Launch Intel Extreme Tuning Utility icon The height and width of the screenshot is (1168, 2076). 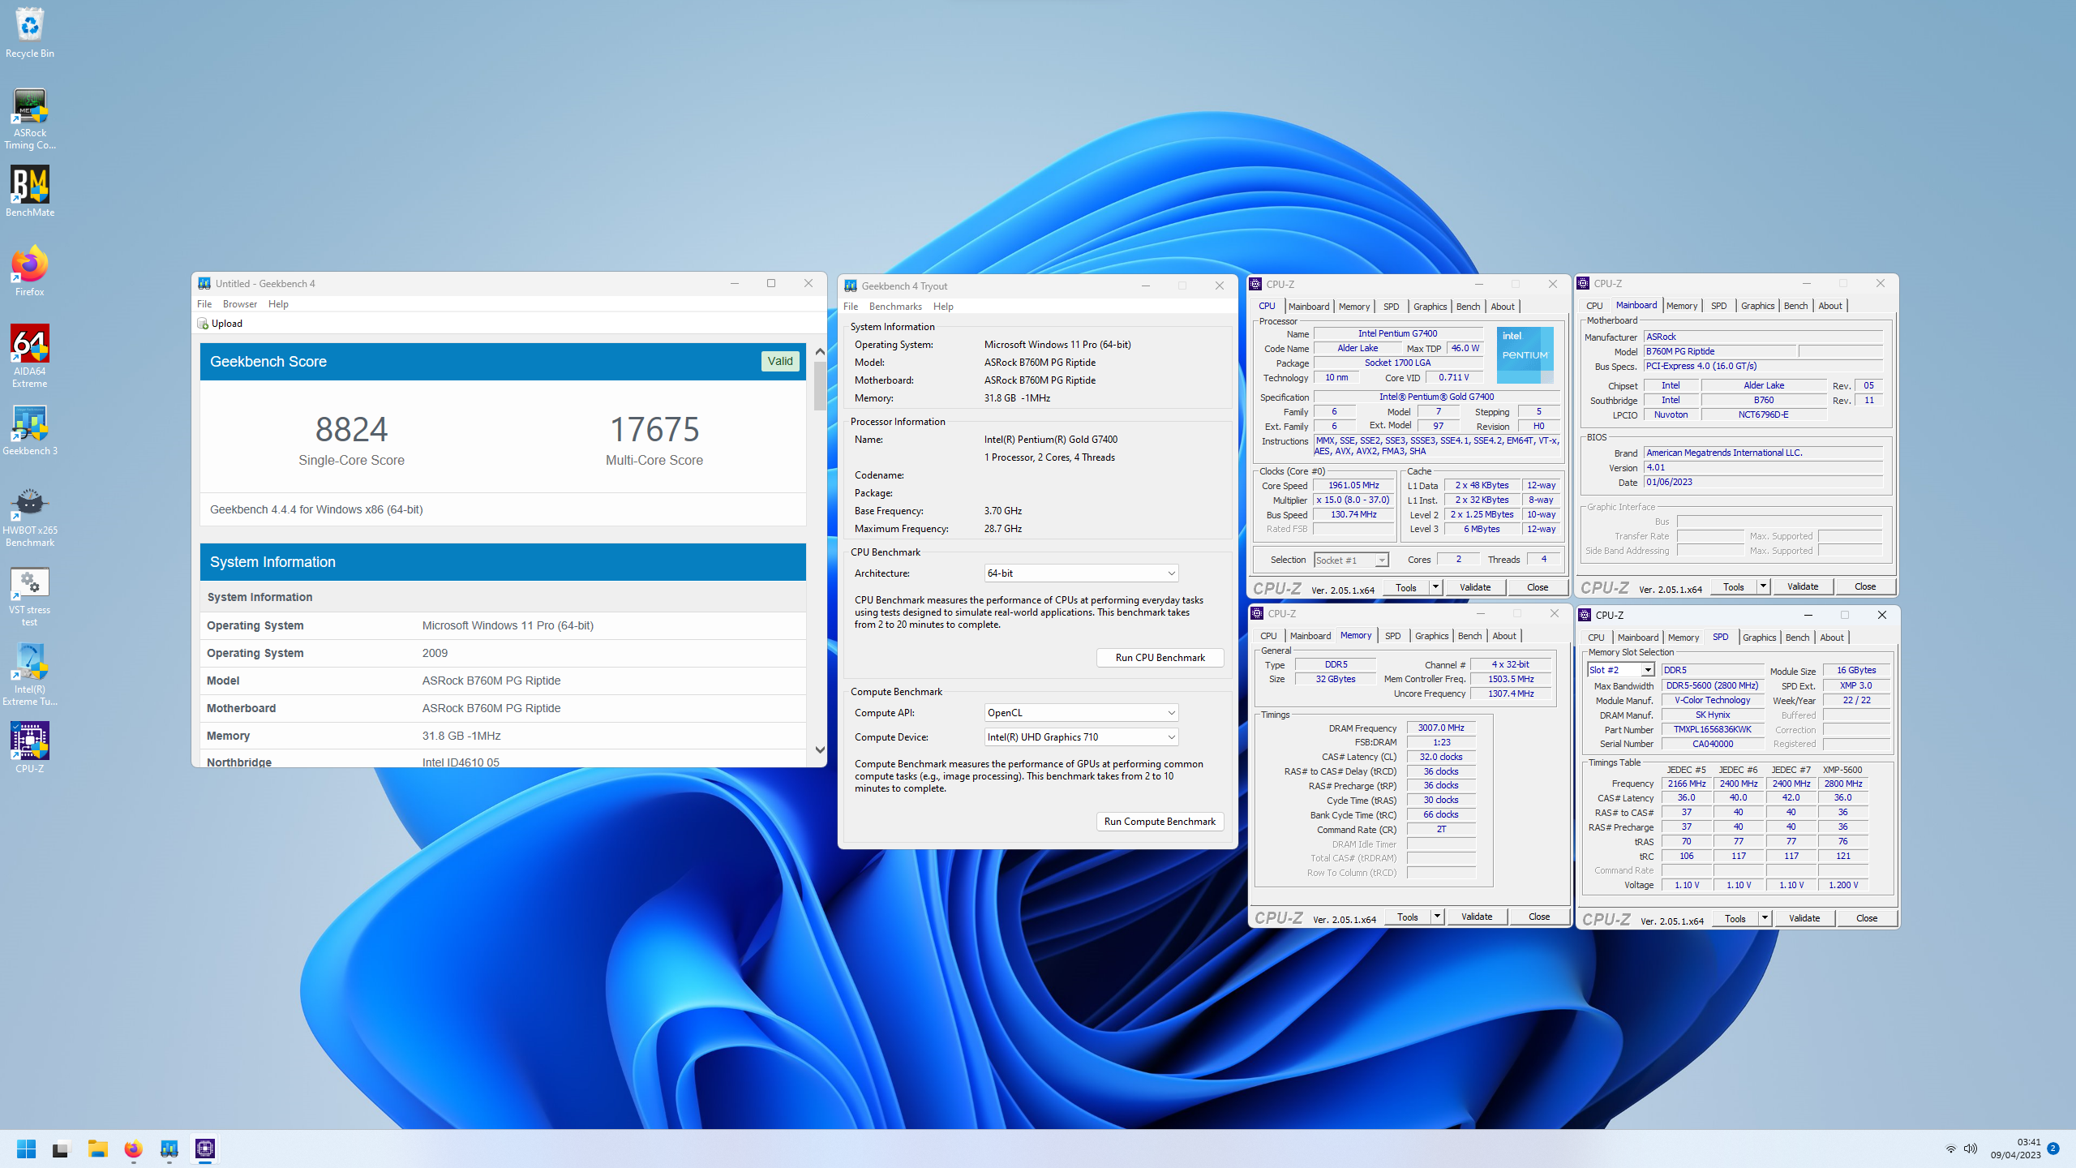tap(30, 674)
